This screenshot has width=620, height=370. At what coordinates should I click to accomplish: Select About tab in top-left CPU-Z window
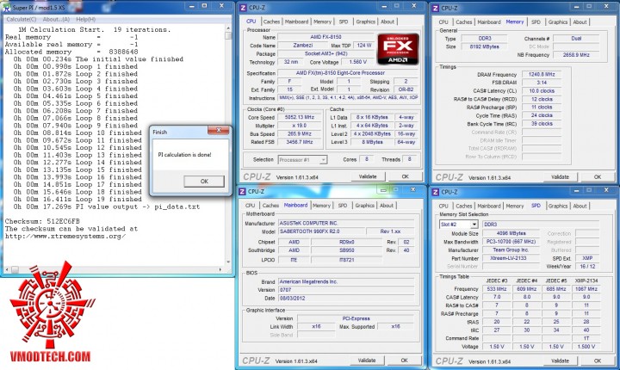[x=387, y=22]
